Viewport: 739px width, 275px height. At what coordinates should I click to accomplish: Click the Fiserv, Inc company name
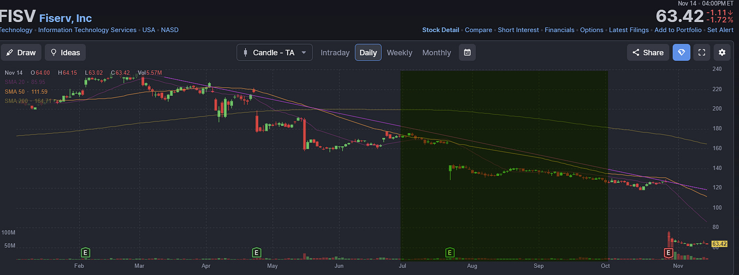click(x=65, y=18)
